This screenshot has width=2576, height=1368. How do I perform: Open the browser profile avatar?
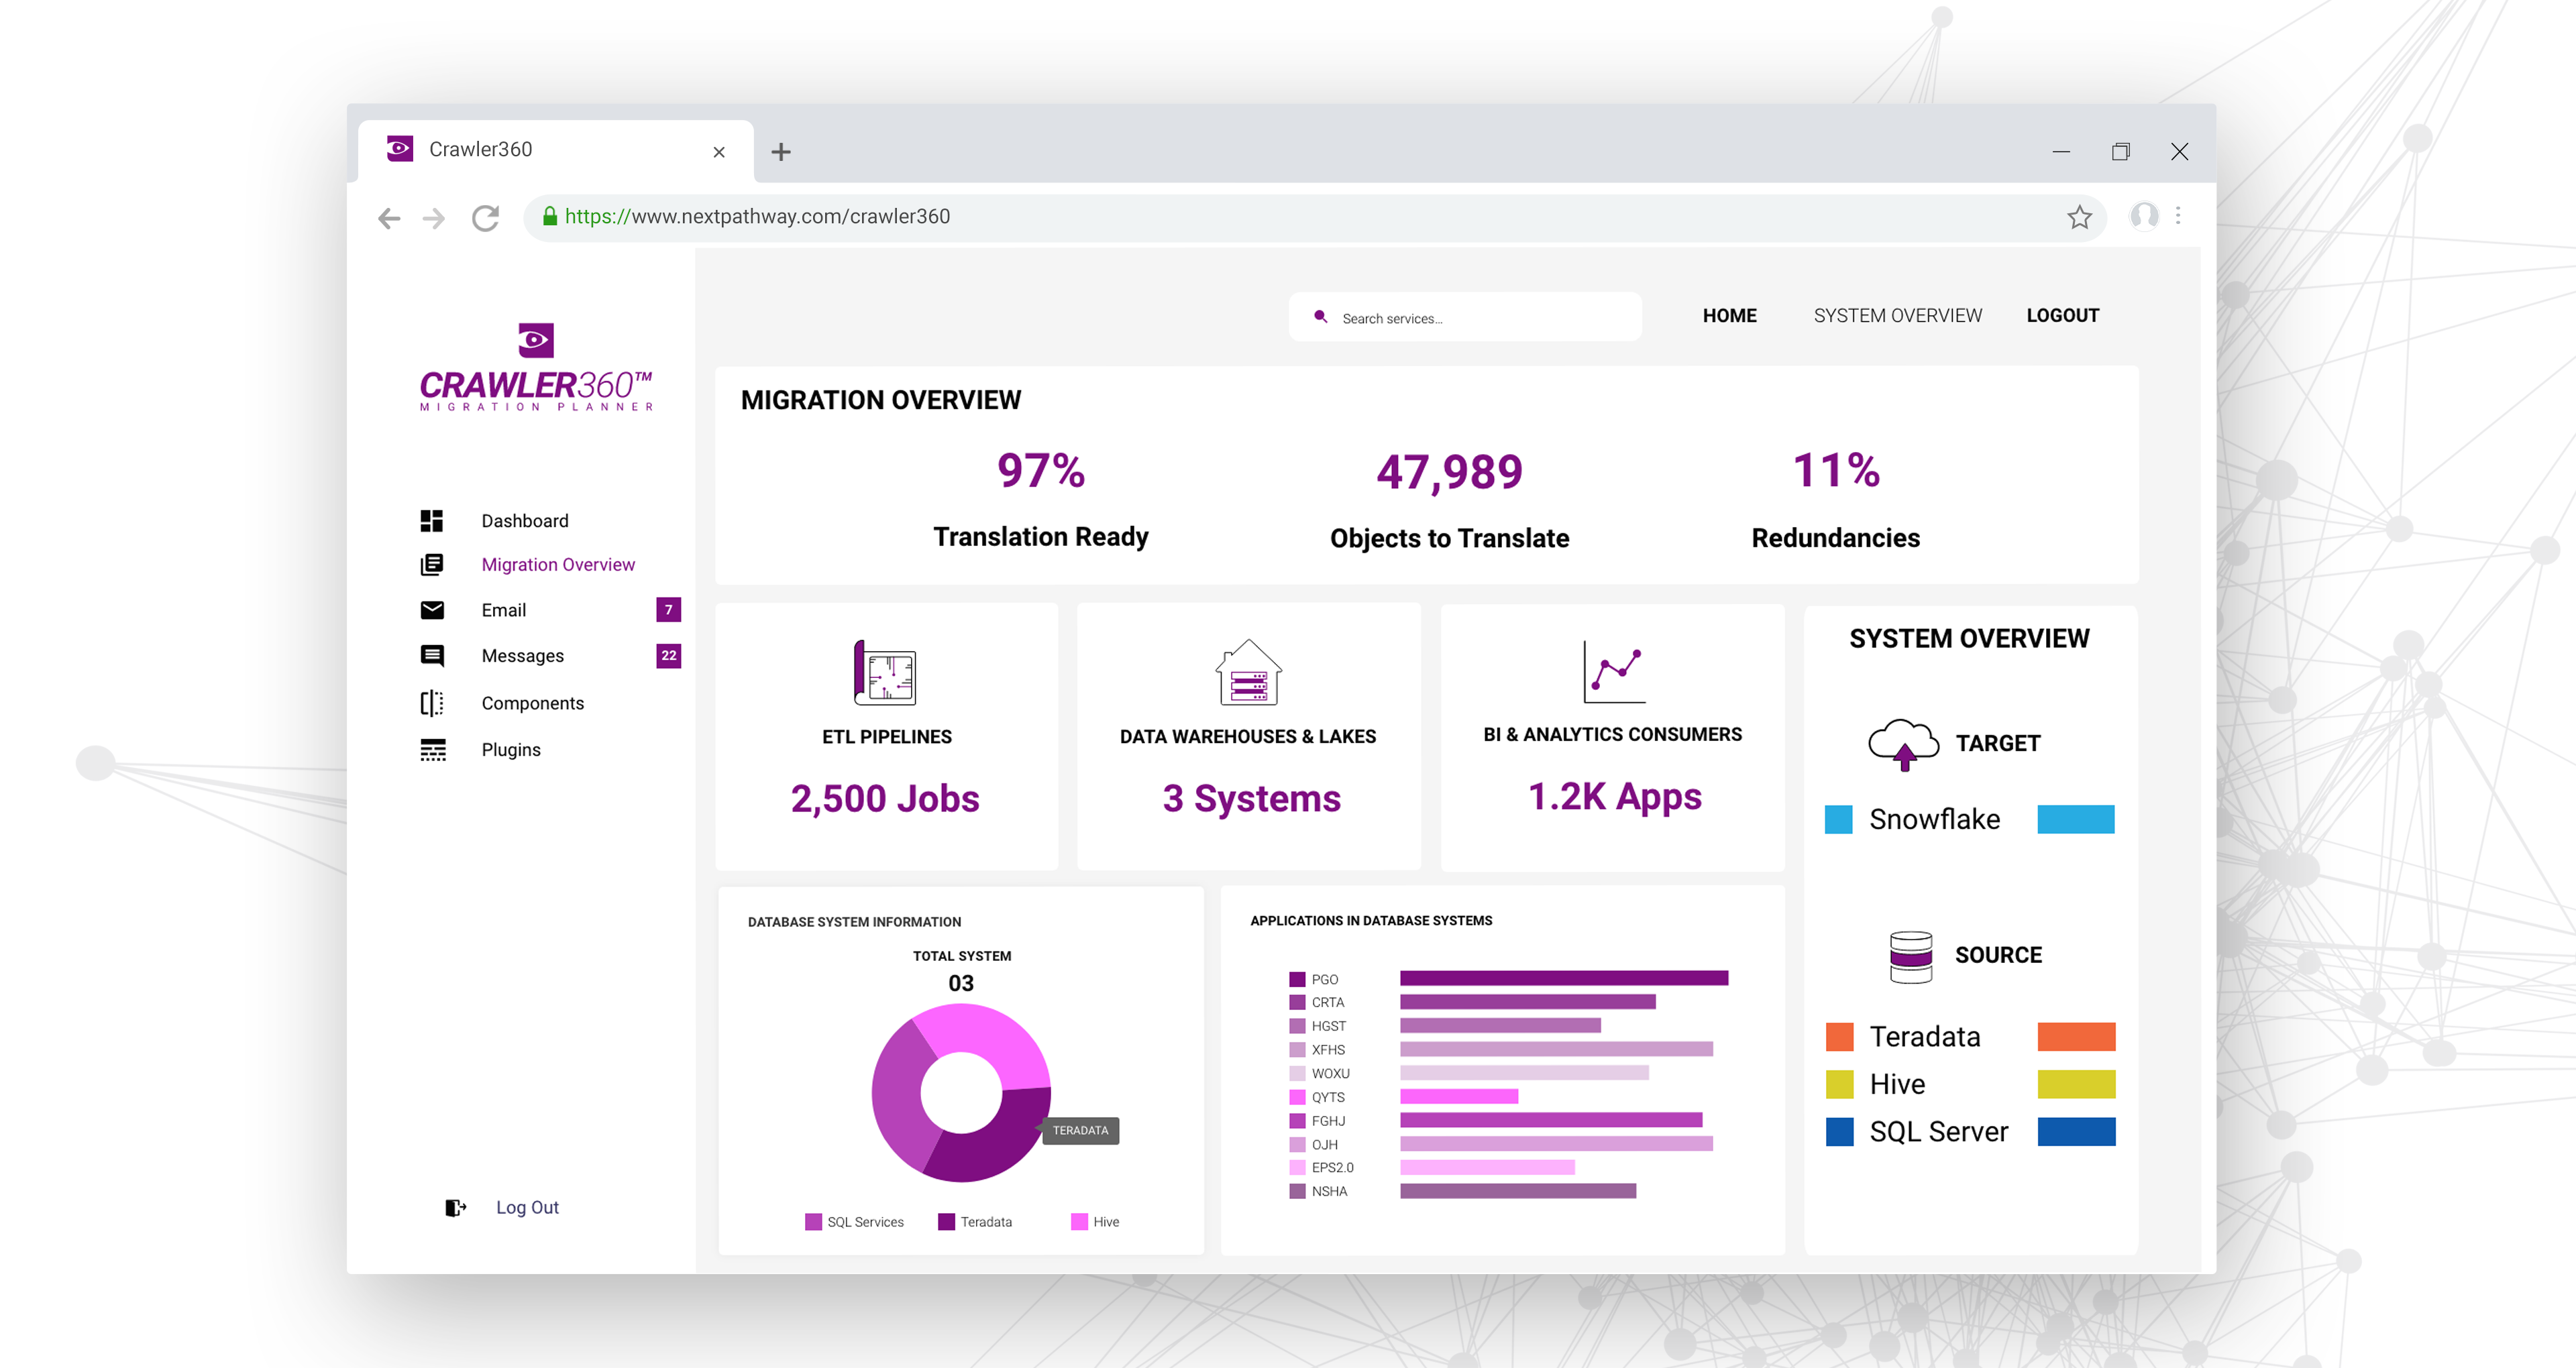click(2144, 216)
